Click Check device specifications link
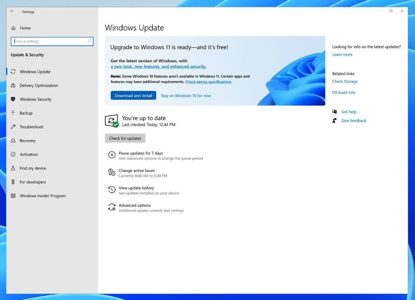Image resolution: width=415 pixels, height=300 pixels. [208, 82]
